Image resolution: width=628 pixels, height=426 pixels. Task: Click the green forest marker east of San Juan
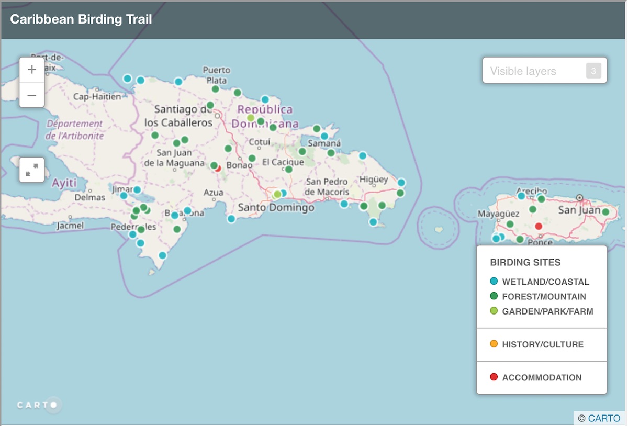(605, 212)
